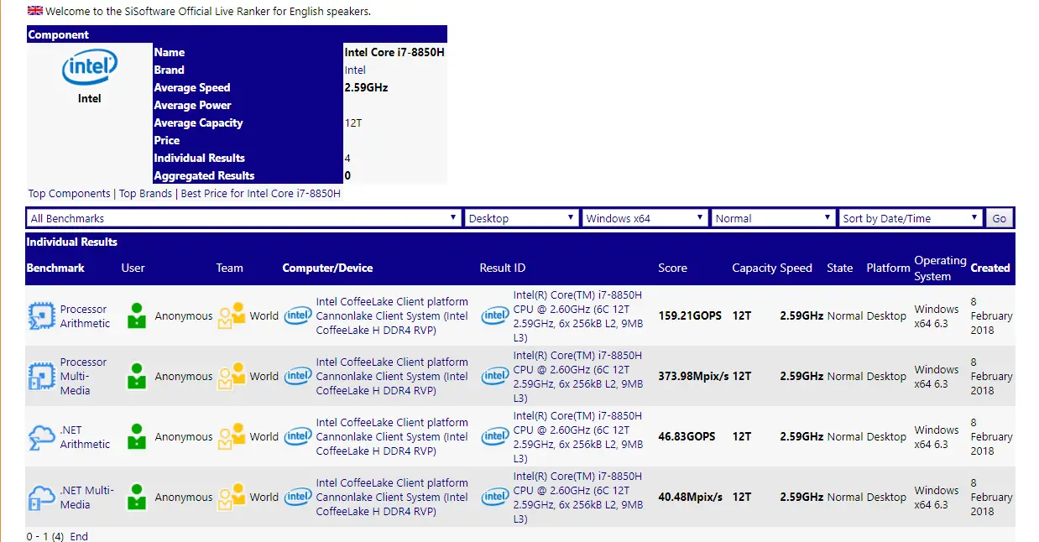Click Intel device logo in .NET Arithmetic row
Viewport: 1039px width, 542px height.
[298, 437]
